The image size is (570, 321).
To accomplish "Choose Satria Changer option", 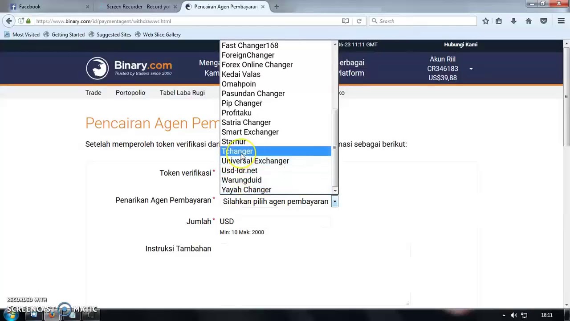I will tap(276, 123).
